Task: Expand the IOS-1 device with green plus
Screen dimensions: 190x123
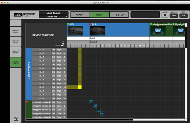Action: [68, 24]
